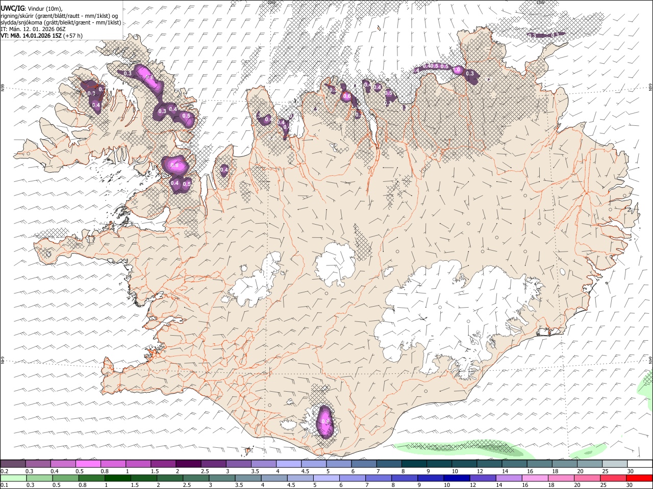Click upper scale dark teal swatch between 8 and 9
The image size is (653, 489).
[414, 464]
